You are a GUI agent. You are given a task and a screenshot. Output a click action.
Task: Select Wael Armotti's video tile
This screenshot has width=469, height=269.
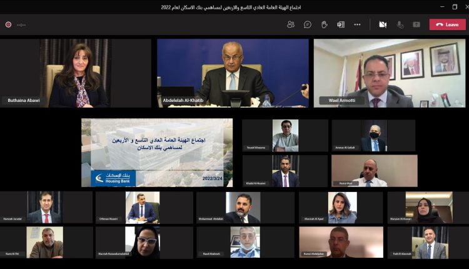pos(390,73)
